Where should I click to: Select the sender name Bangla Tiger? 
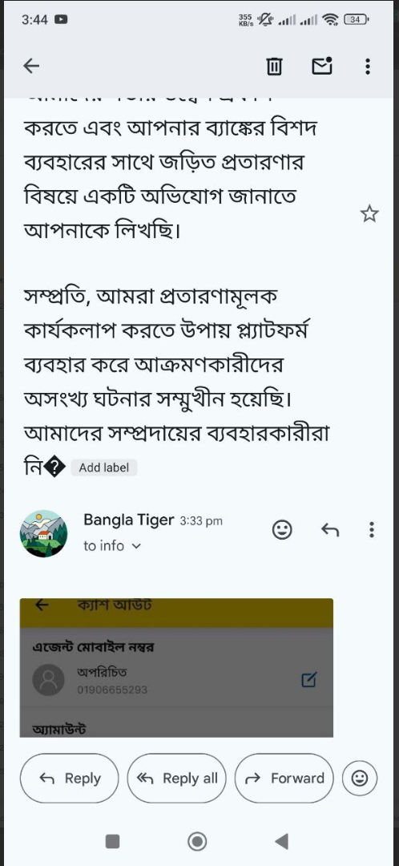[x=128, y=520]
